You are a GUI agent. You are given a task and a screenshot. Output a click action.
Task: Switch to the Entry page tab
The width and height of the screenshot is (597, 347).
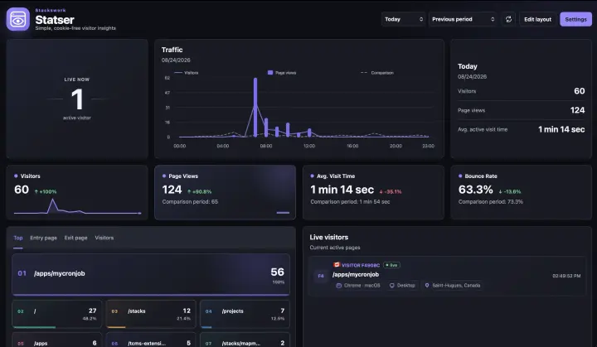tap(43, 238)
